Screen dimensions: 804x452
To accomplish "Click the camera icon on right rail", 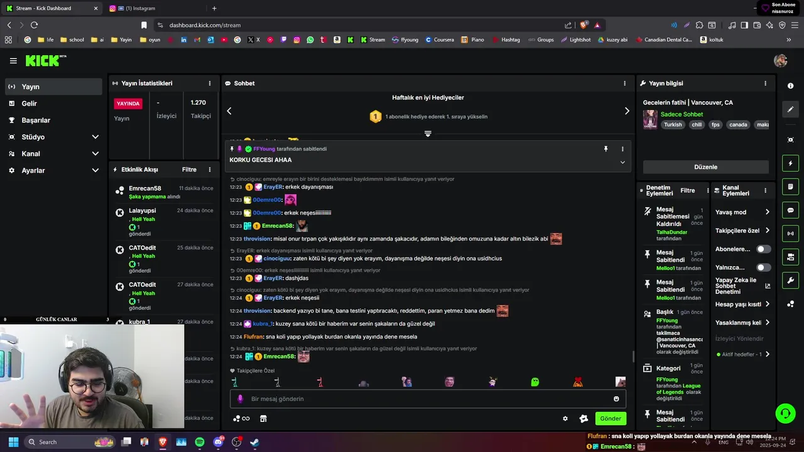I will pyautogui.click(x=790, y=257).
